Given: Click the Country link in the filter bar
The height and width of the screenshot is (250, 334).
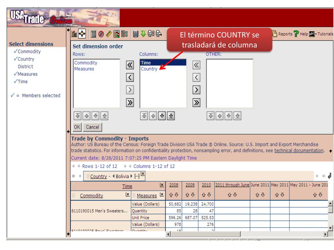Looking at the screenshot, I should tap(99, 176).
